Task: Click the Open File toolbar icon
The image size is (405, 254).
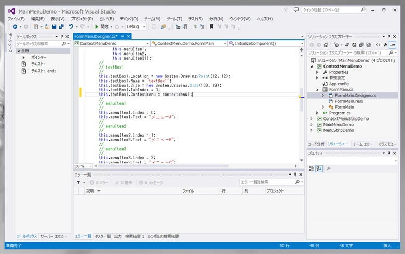Action: tap(47, 26)
